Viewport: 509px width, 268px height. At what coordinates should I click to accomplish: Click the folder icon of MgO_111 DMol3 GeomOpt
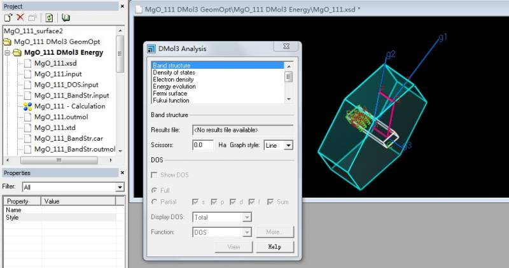[7, 42]
